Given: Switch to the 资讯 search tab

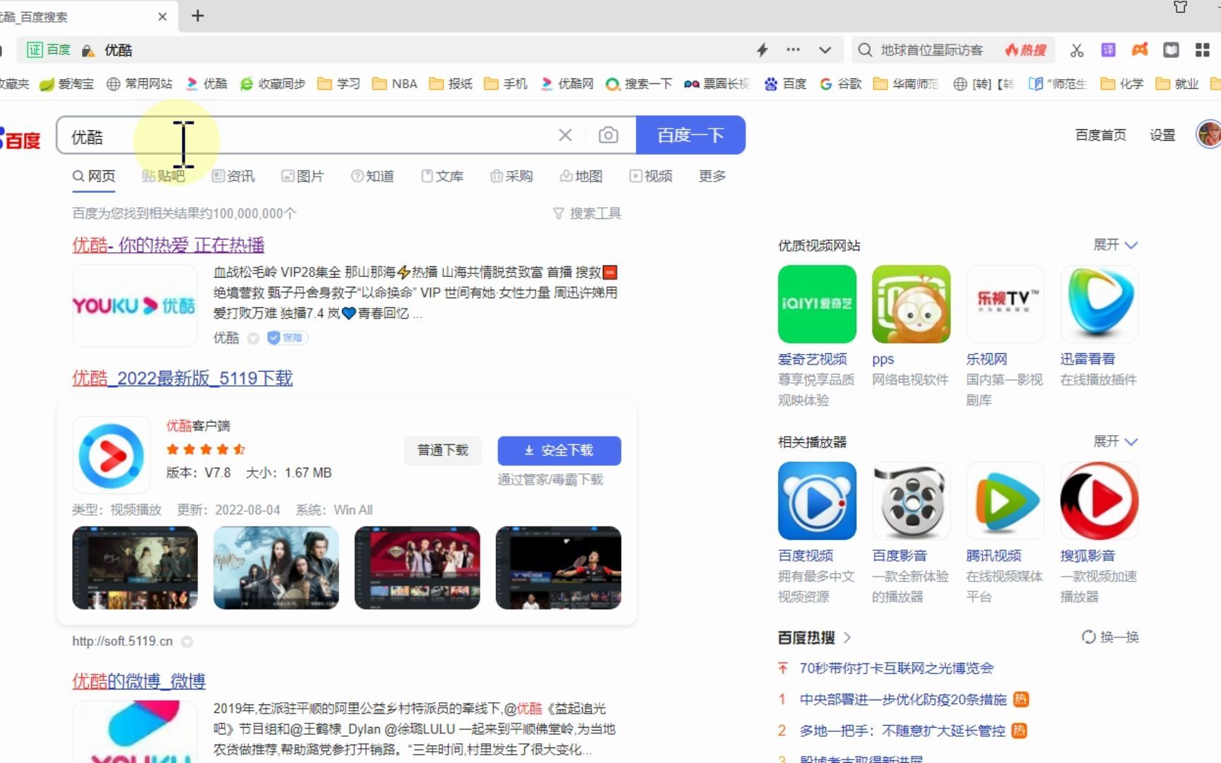Looking at the screenshot, I should coord(233,176).
